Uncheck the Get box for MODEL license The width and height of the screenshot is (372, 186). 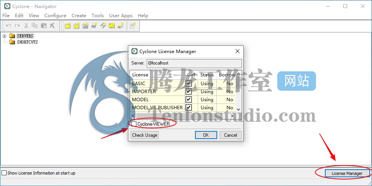click(x=188, y=99)
